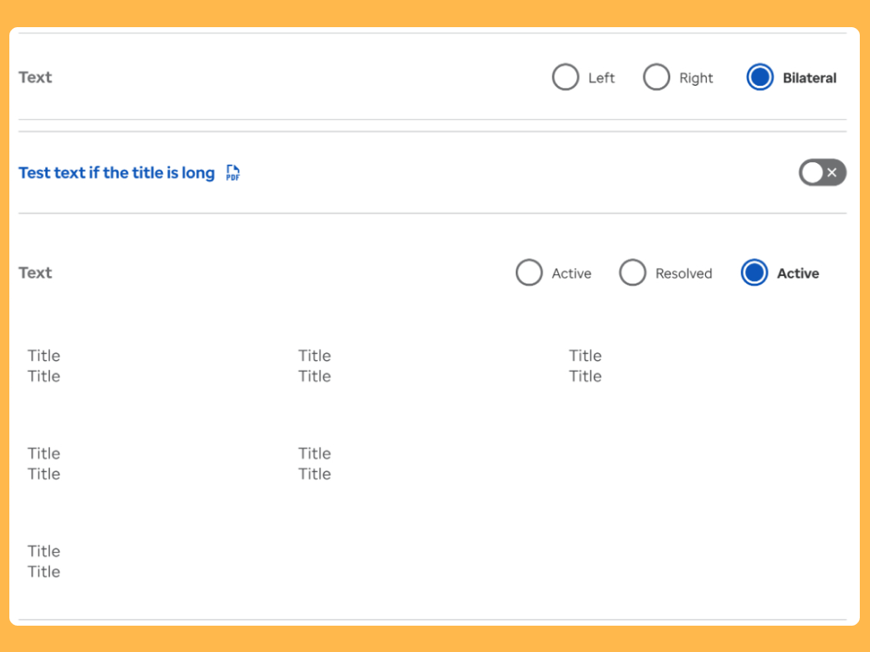The height and width of the screenshot is (652, 870).
Task: Click the Text label beside the Left option
Action: (x=36, y=77)
